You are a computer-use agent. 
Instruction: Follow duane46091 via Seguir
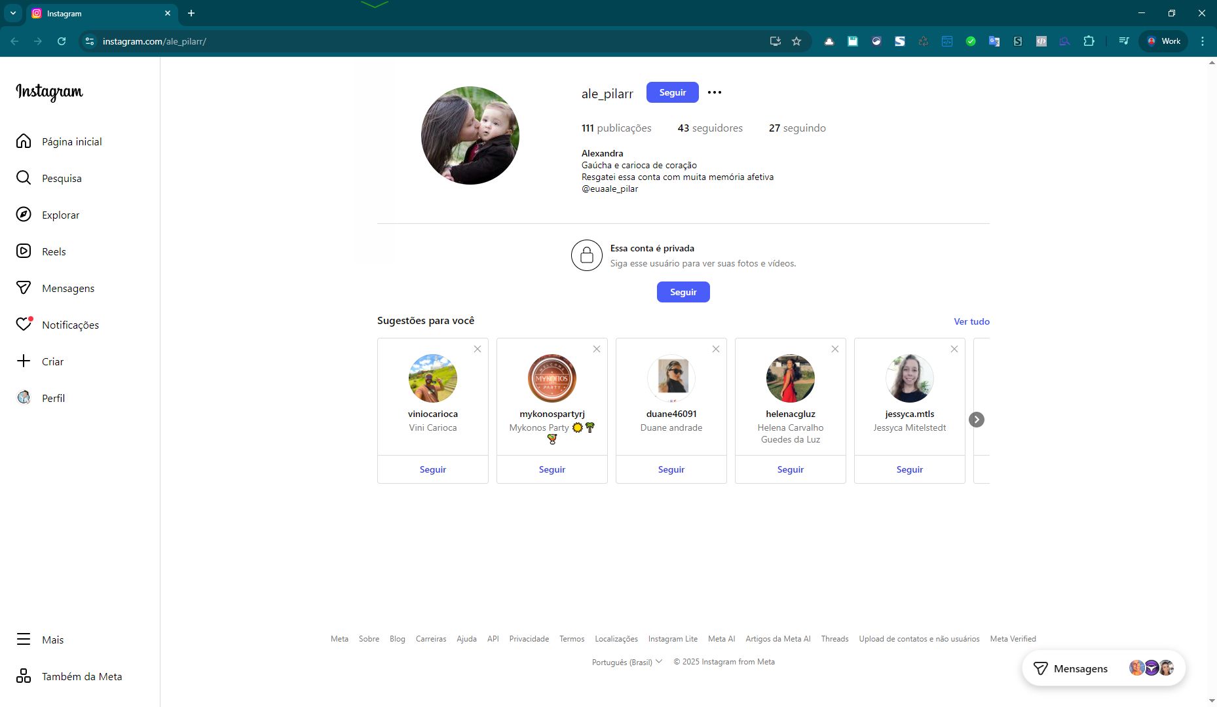click(671, 469)
